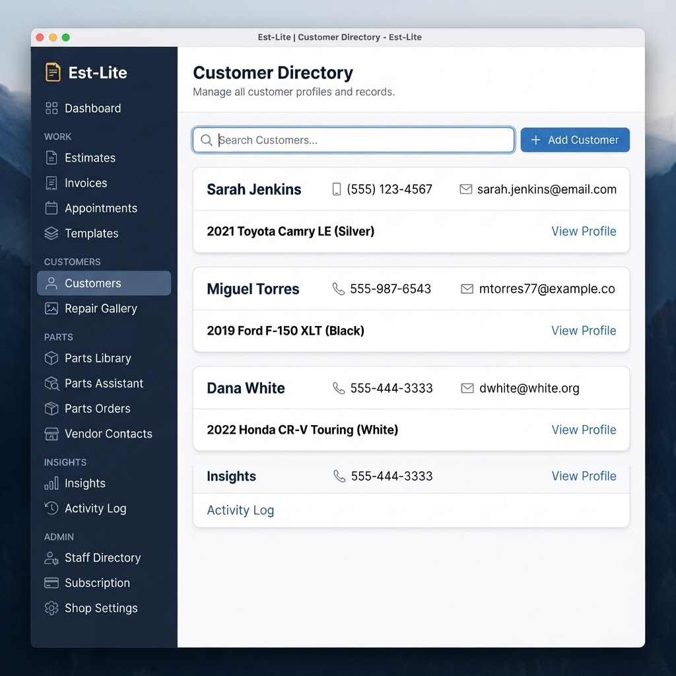Screen dimensions: 676x676
Task: Open the Dashboard grid icon
Action: click(51, 108)
